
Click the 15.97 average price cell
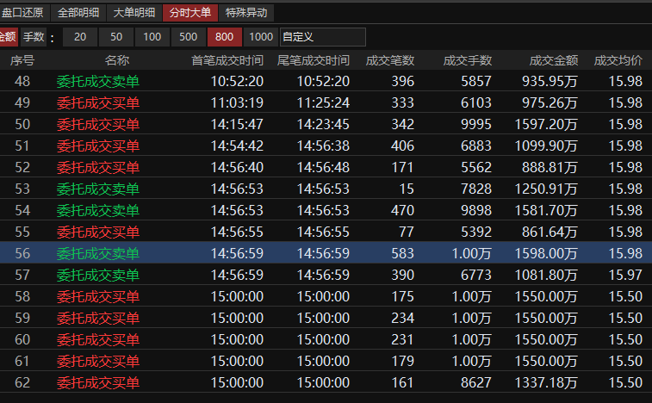[x=625, y=276]
